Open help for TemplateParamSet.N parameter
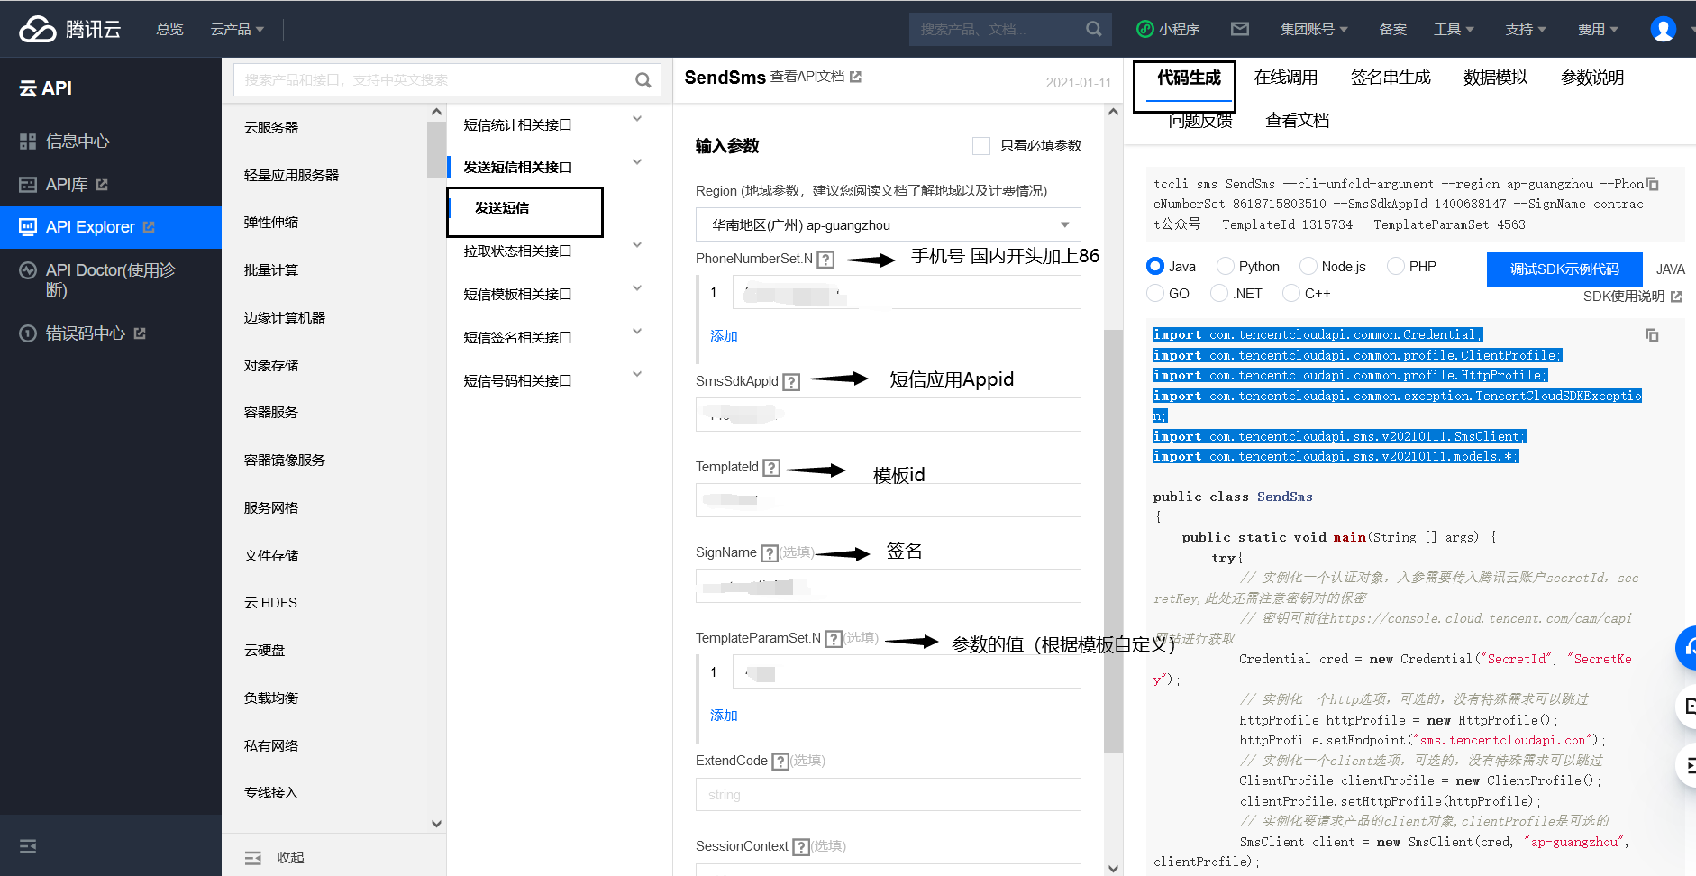The image size is (1696, 876). click(x=834, y=639)
